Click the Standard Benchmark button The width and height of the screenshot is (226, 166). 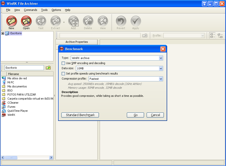click(80, 115)
